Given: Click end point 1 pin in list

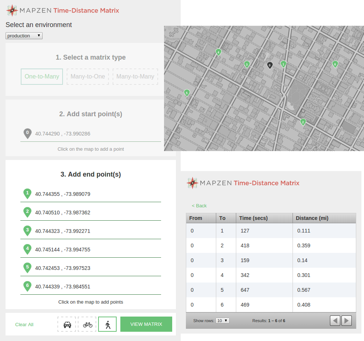Looking at the screenshot, I should tap(27, 194).
